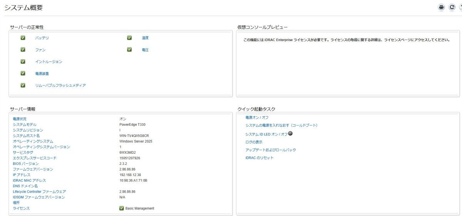The image size is (462, 216).
Task: Open アップデートおよびロールバック task
Action: tap(271, 150)
